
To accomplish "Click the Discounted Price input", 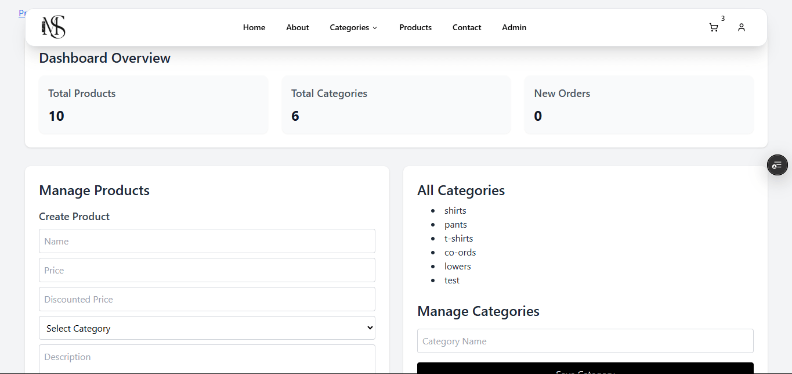I will click(x=207, y=299).
